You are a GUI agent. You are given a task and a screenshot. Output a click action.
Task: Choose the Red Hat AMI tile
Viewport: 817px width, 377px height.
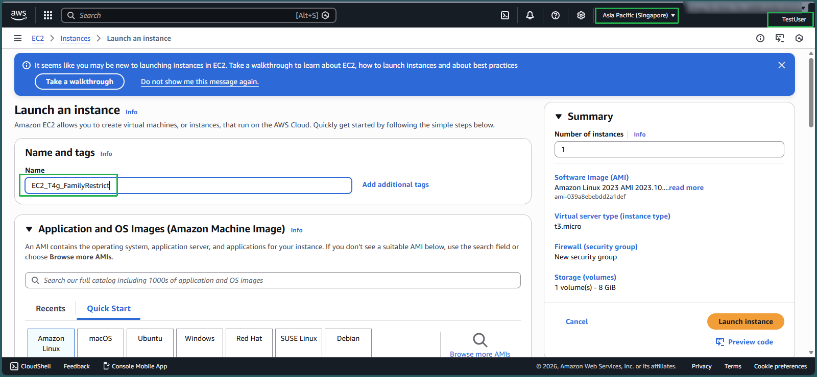tap(249, 342)
